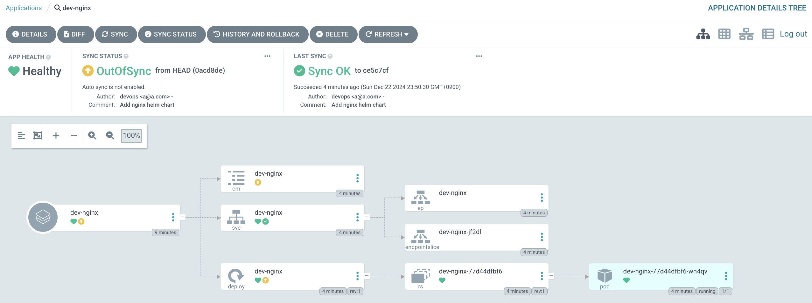The height and width of the screenshot is (303, 812).
Task: Click the 100% zoom level field
Action: (x=131, y=136)
